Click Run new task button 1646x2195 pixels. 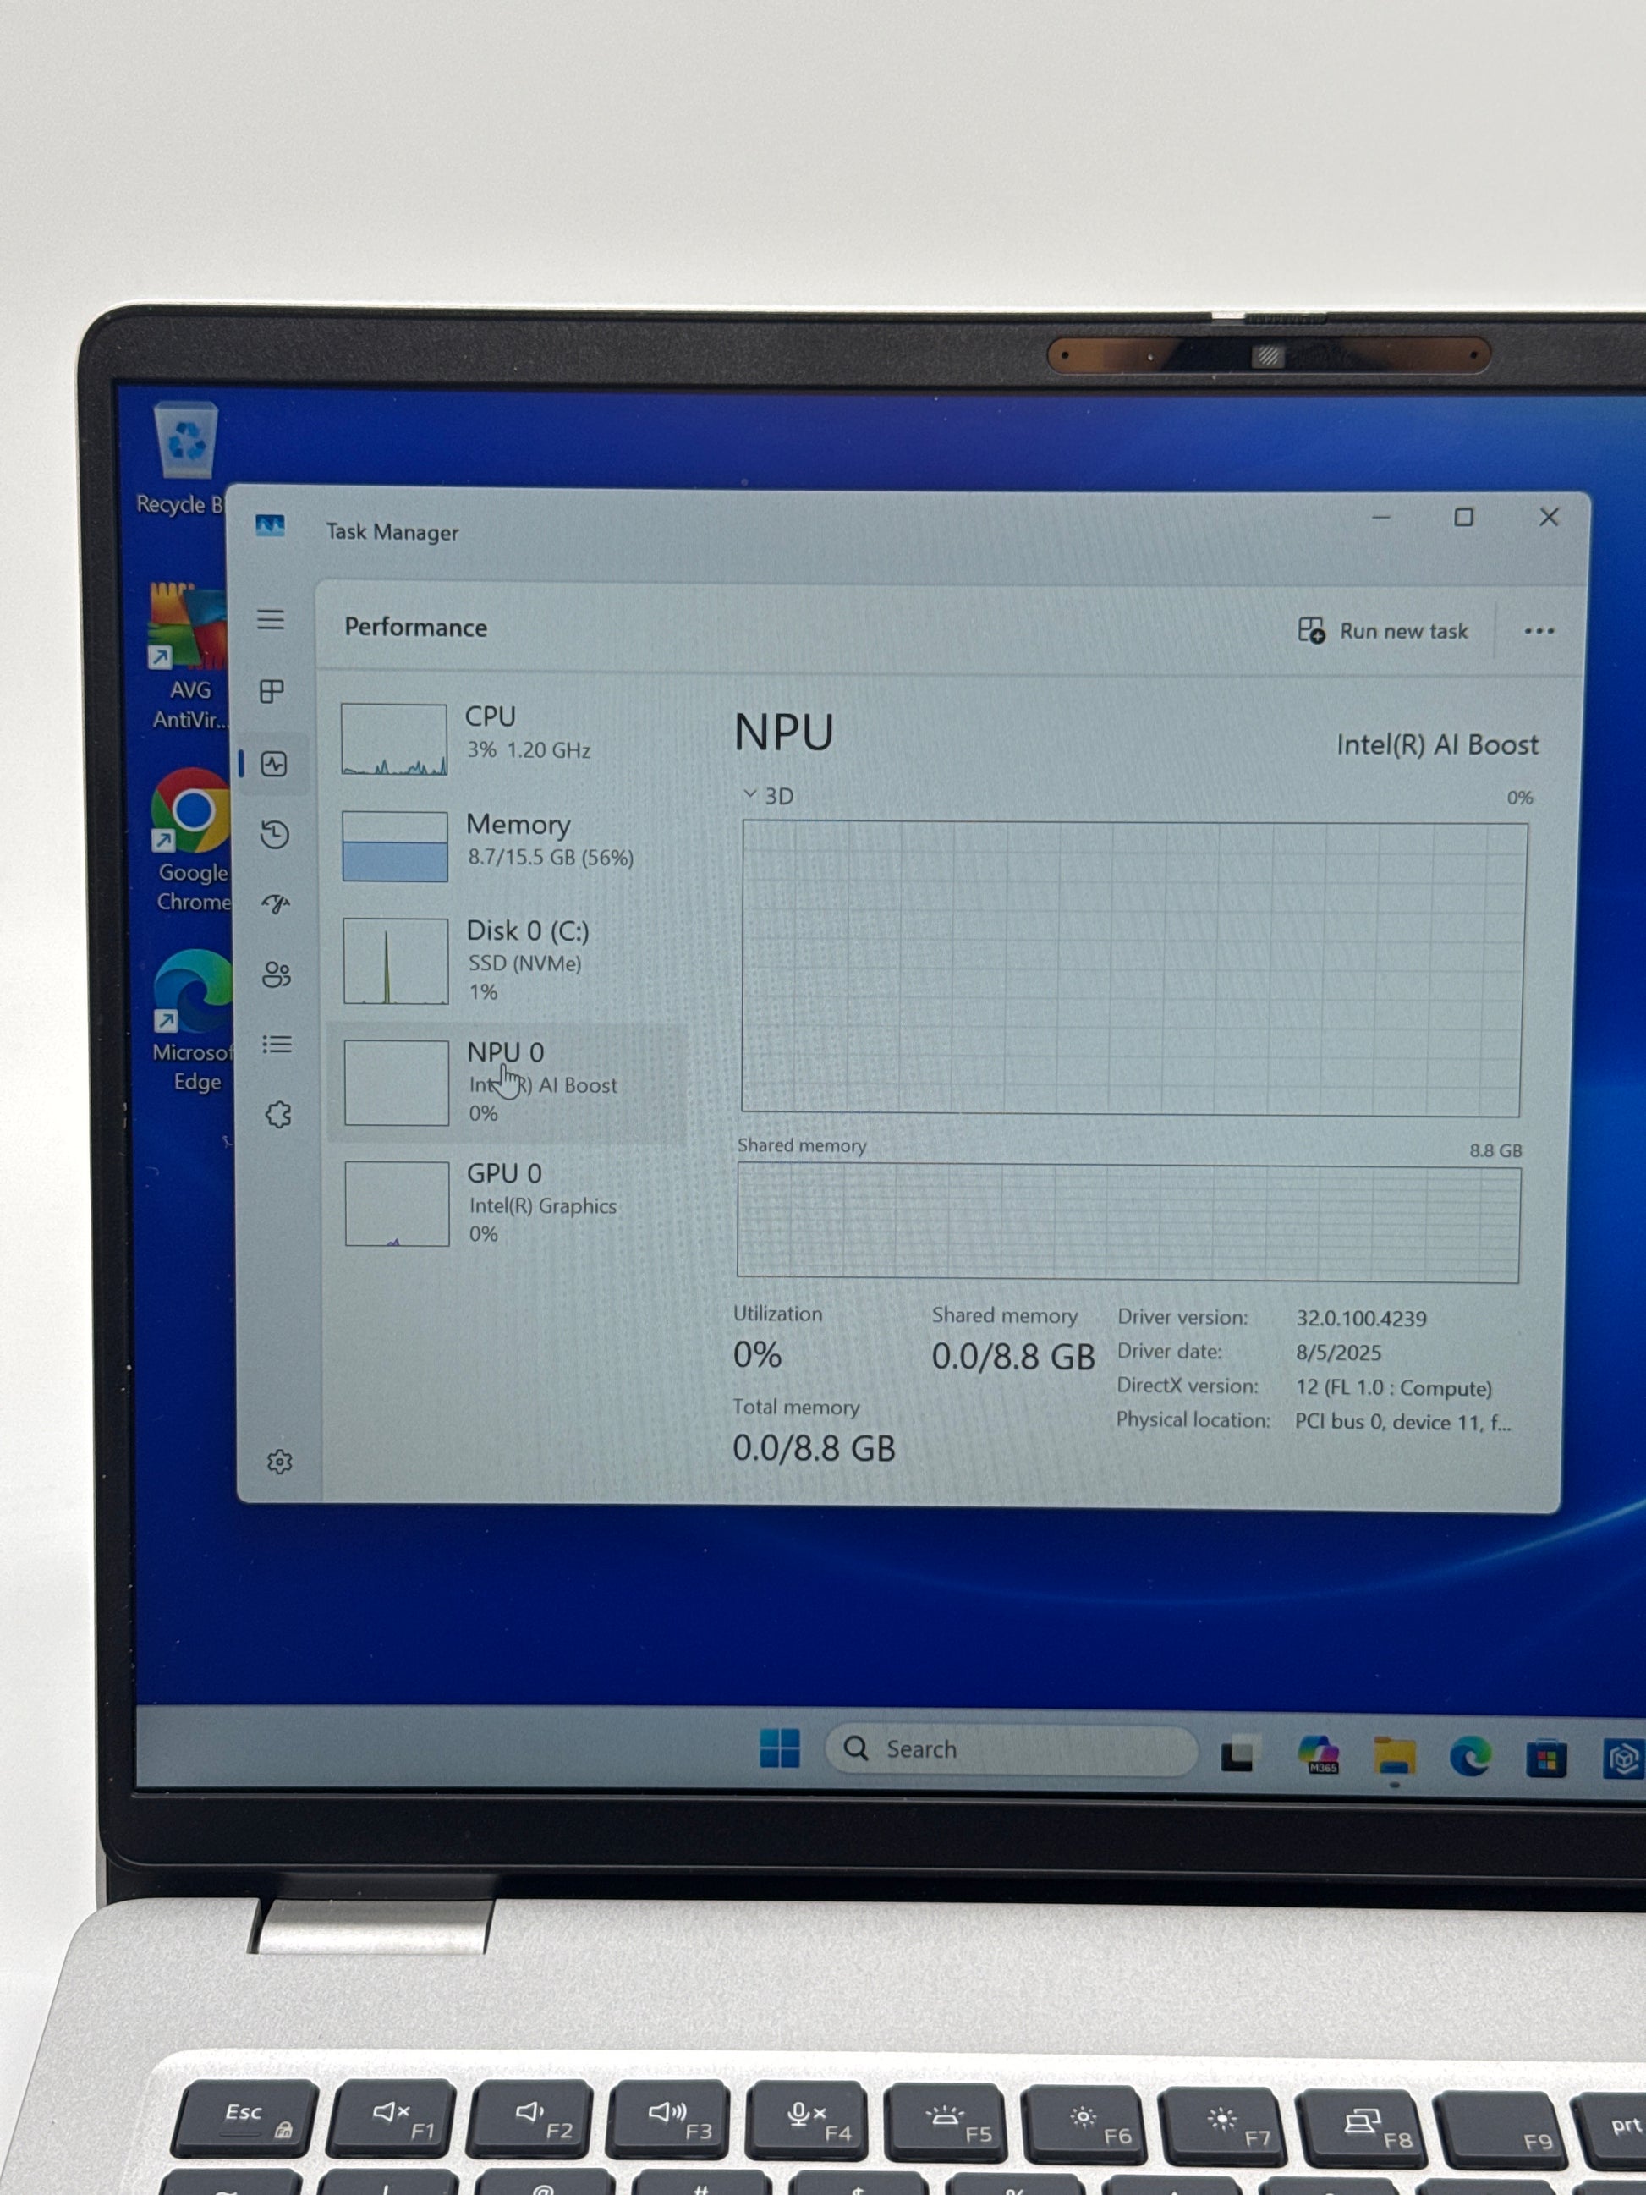(x=1383, y=631)
